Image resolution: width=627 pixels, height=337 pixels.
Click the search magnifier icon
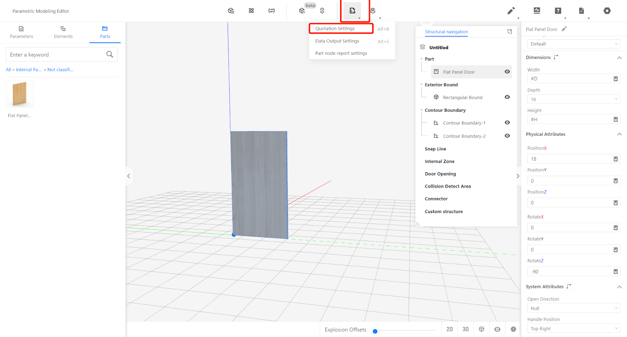(110, 54)
